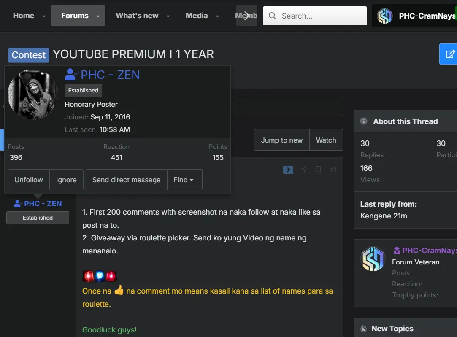Expand the Media dropdown arrow

[217, 16]
